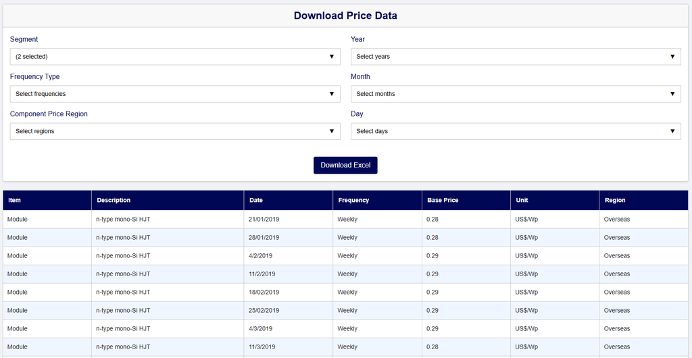Viewport: 692px width, 358px height.
Task: Expand the Frequency Type dropdown
Action: click(x=175, y=94)
